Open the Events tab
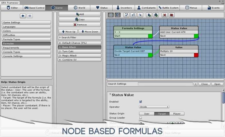 tap(213, 8)
